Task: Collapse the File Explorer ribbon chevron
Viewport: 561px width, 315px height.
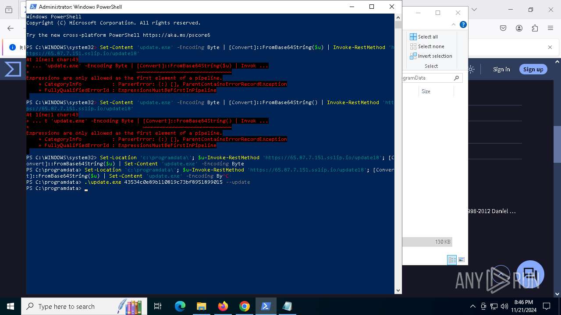Action: pyautogui.click(x=454, y=24)
